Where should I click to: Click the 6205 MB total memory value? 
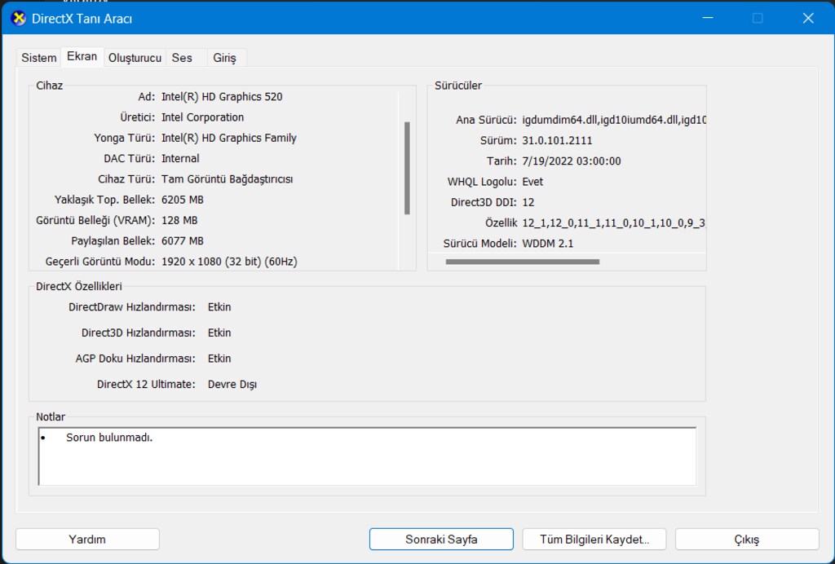tap(183, 200)
